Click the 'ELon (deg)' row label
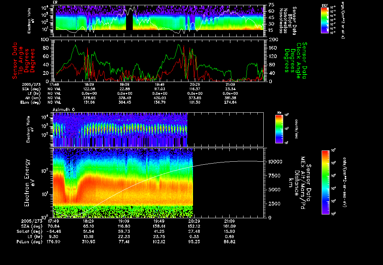The width and height of the screenshot is (383, 265). click(31, 102)
